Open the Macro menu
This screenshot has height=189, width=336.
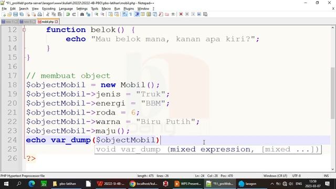point(106,8)
